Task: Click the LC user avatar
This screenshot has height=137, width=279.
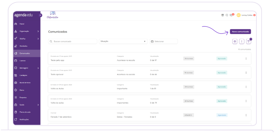Action: coord(239,15)
